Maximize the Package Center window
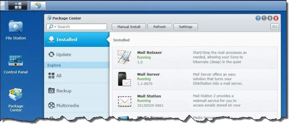This screenshot has width=291, height=128. [270, 18]
